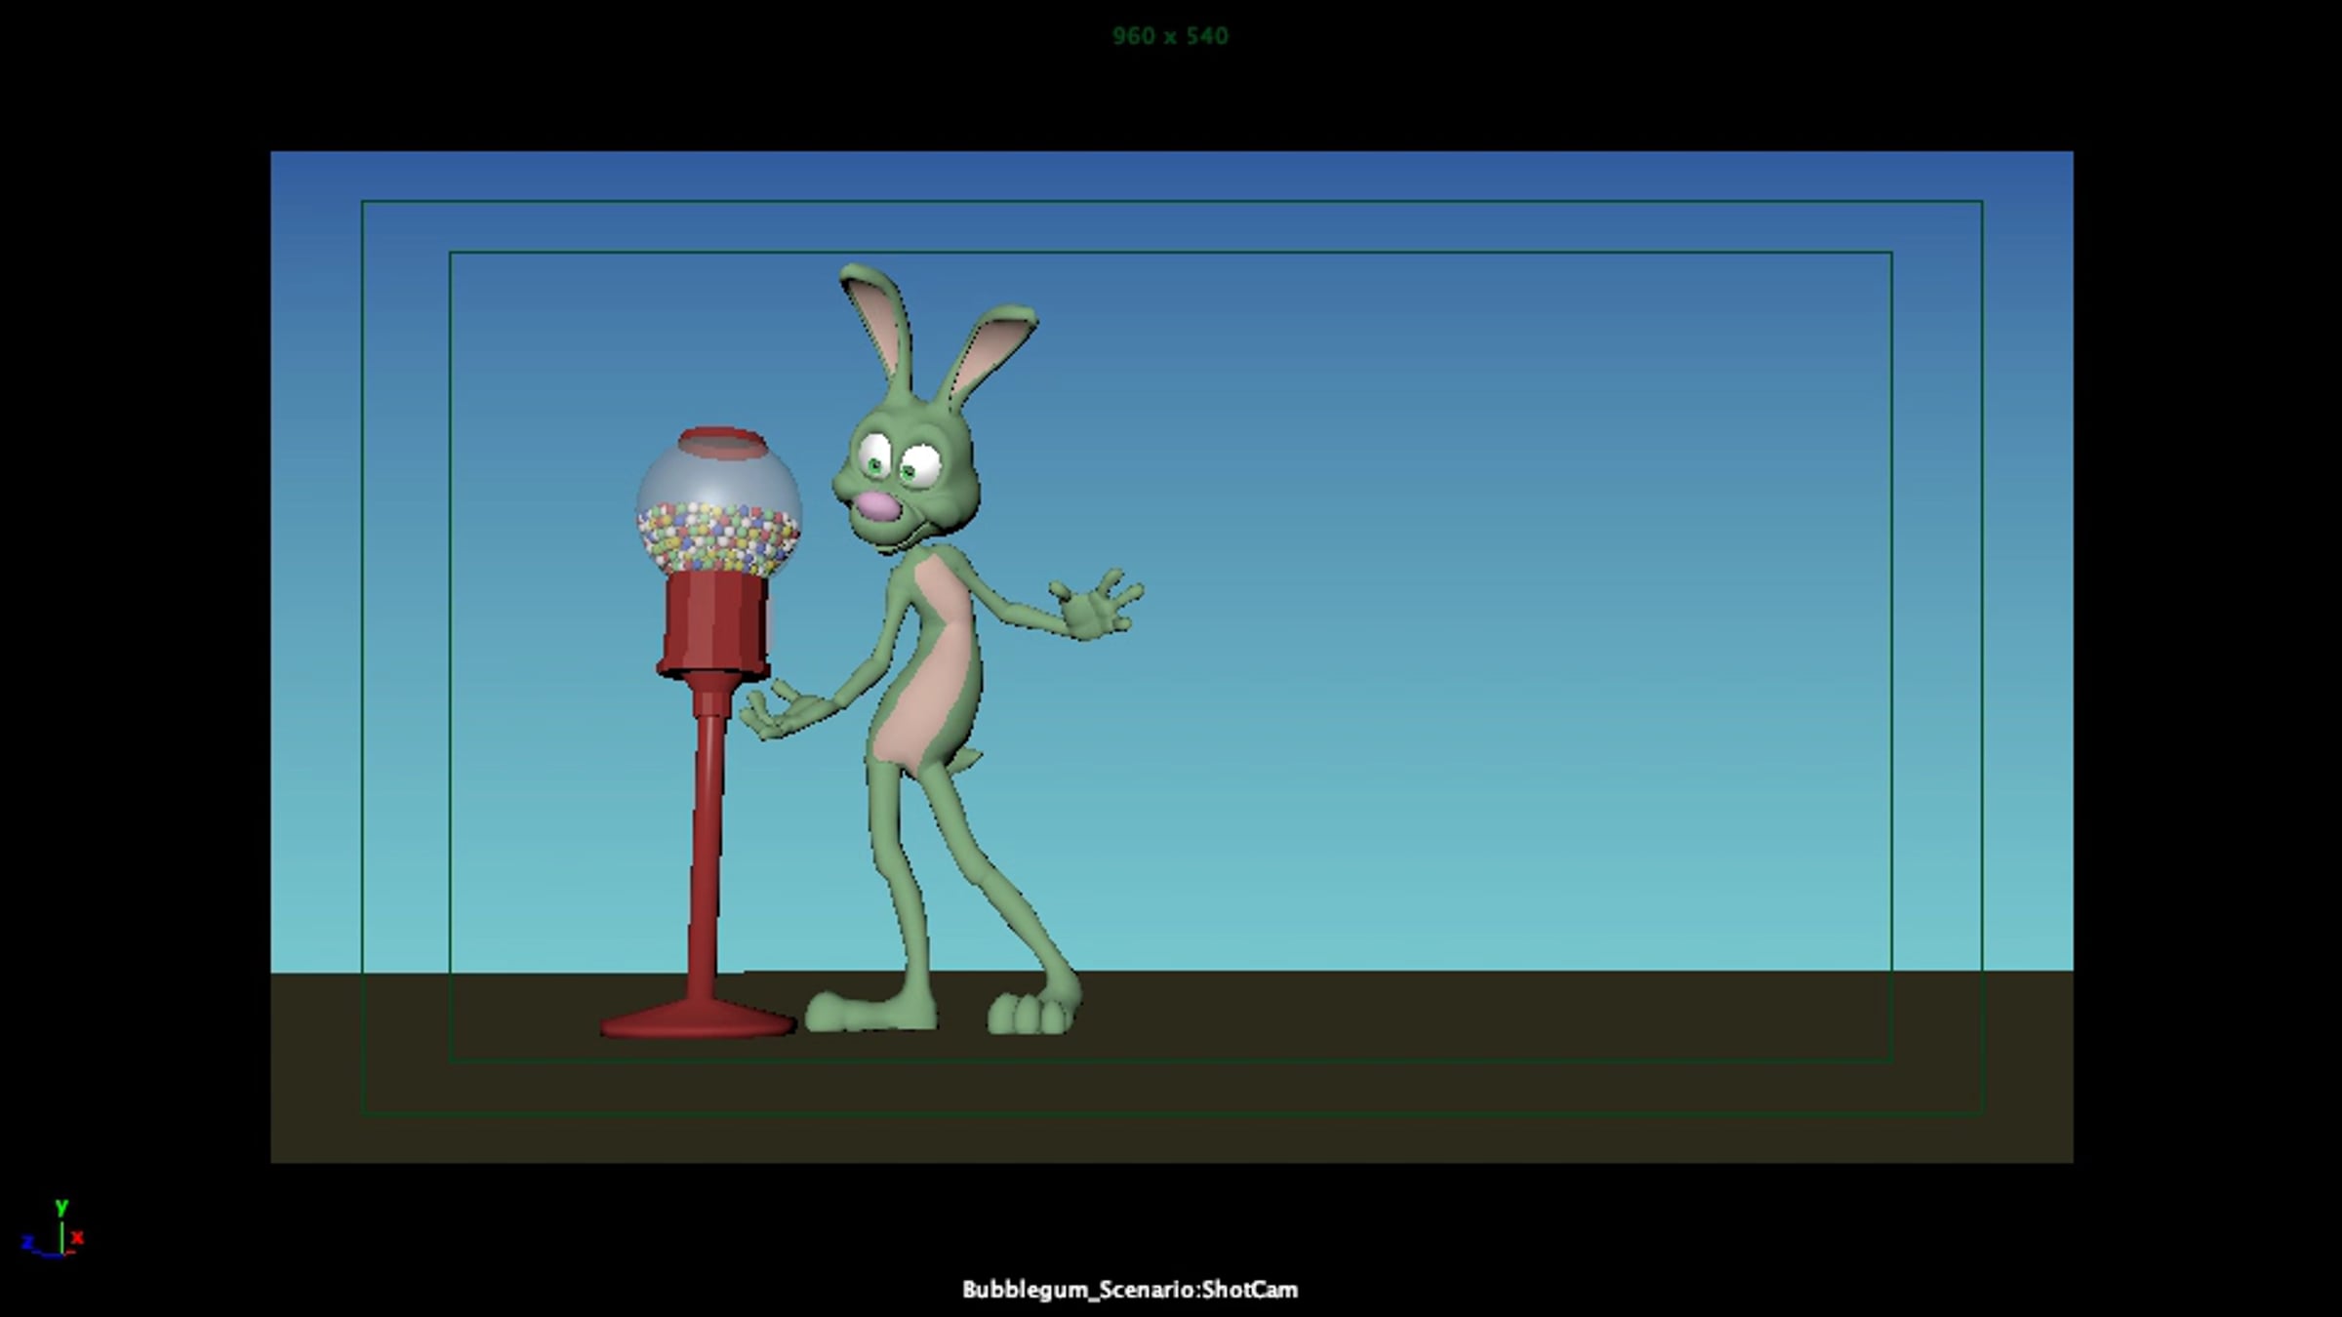2342x1317 pixels.
Task: Click the green Y axis label
Action: [x=61, y=1207]
